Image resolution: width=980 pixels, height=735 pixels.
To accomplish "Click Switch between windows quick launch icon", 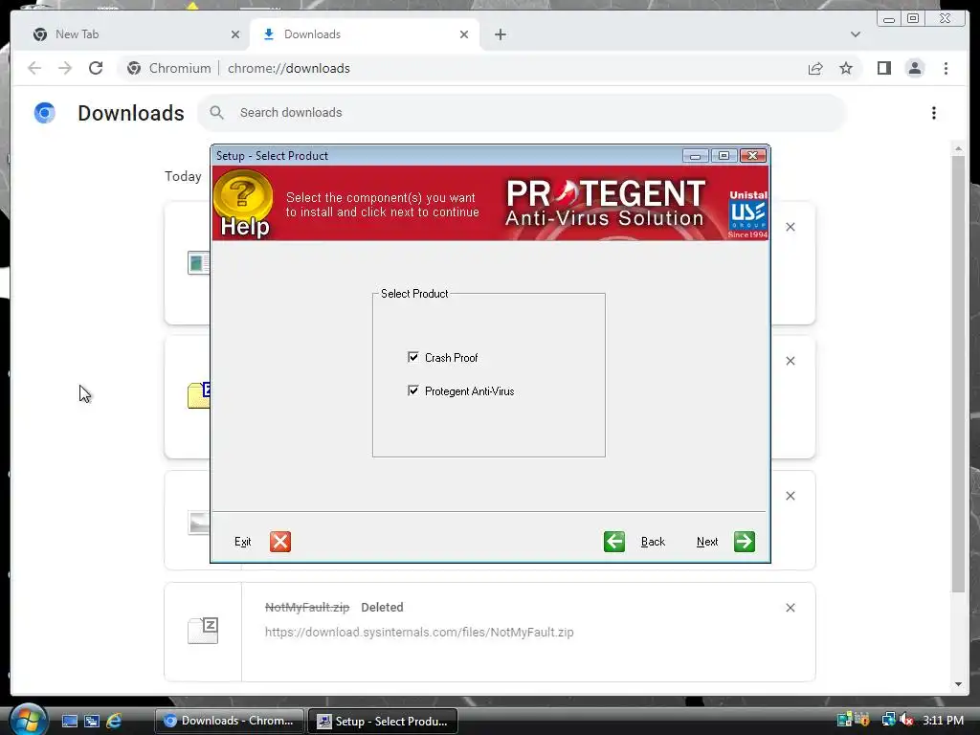I will [92, 721].
